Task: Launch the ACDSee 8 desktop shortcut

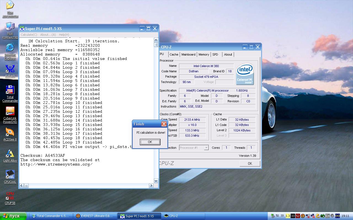Action: coord(10,135)
